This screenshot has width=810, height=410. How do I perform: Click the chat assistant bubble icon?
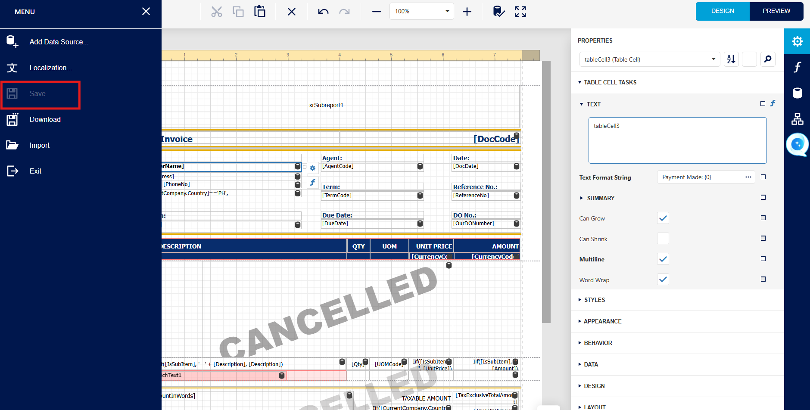(x=797, y=144)
